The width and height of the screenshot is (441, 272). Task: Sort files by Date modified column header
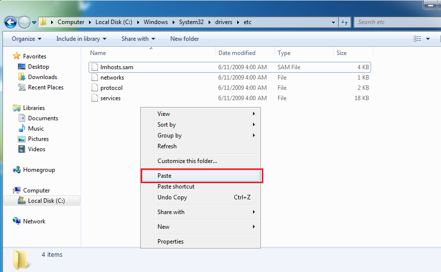click(x=237, y=53)
